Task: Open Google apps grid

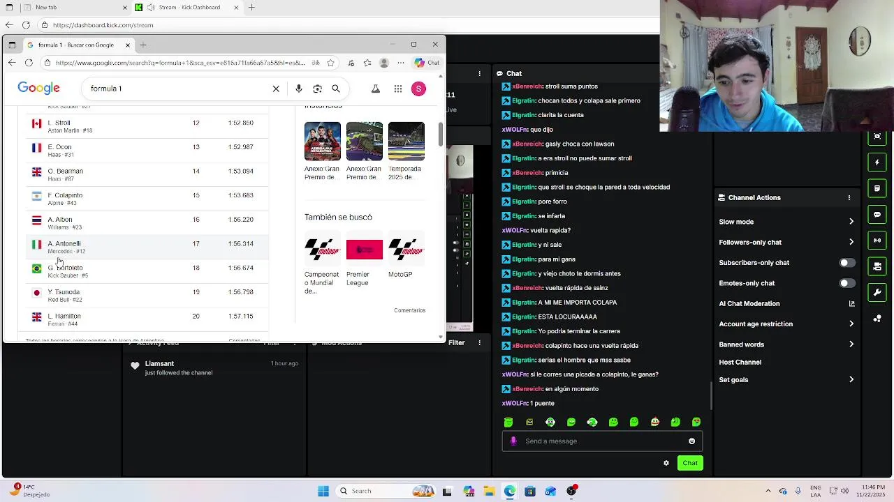Action: tap(398, 89)
